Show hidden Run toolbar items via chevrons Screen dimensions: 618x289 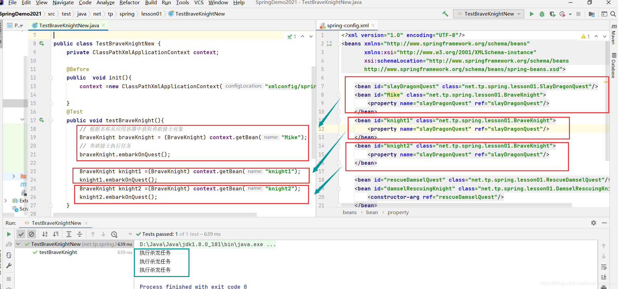130,234
